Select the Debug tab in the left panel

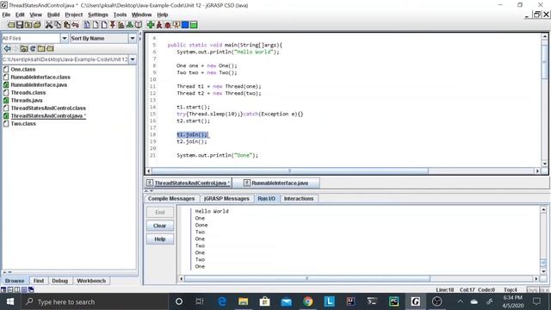59,281
